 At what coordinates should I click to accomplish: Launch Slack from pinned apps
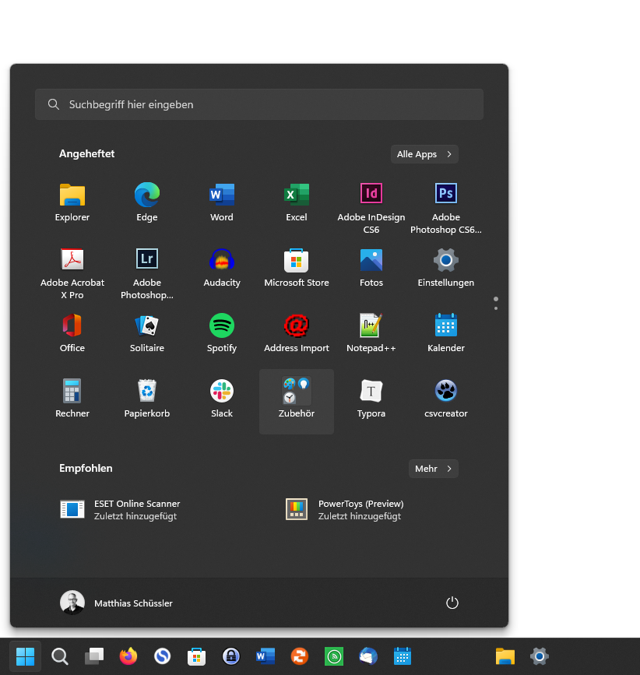pos(222,399)
